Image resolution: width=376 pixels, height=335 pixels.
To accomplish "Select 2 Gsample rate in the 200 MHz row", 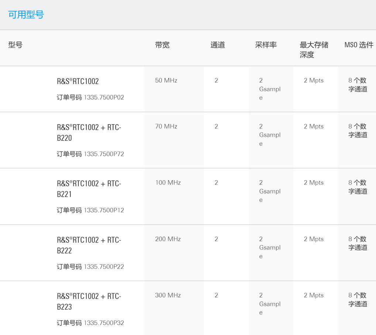I will [270, 248].
